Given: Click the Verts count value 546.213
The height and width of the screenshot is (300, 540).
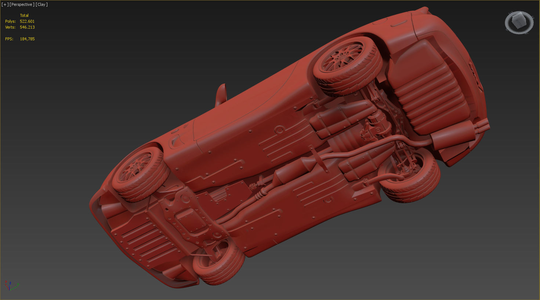Looking at the screenshot, I should click(x=27, y=27).
